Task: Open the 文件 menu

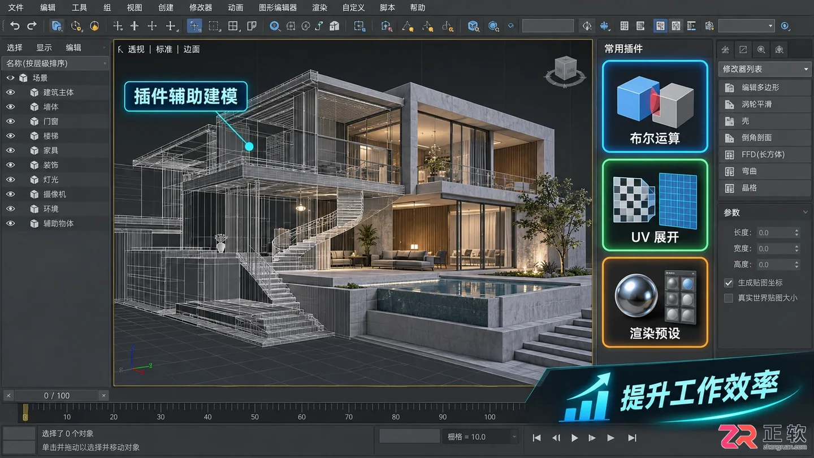Action: tap(15, 8)
